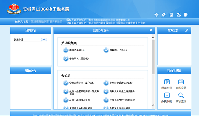Open 多缴税款及退付利息办理 link

[122, 100]
